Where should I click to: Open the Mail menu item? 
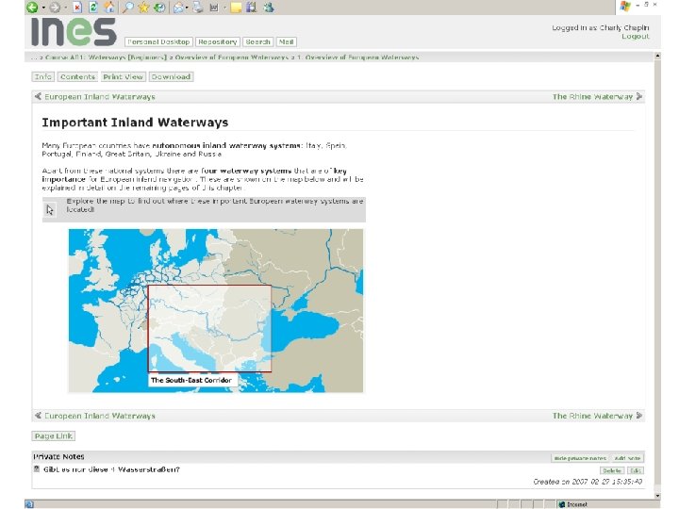(x=287, y=42)
